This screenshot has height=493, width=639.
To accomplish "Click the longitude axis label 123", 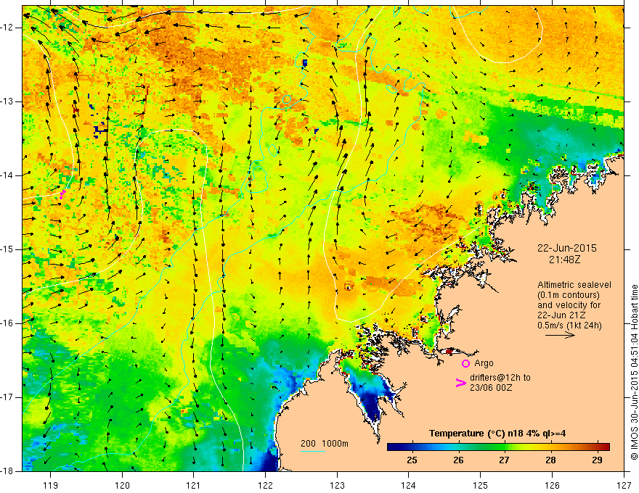I will [x=337, y=485].
